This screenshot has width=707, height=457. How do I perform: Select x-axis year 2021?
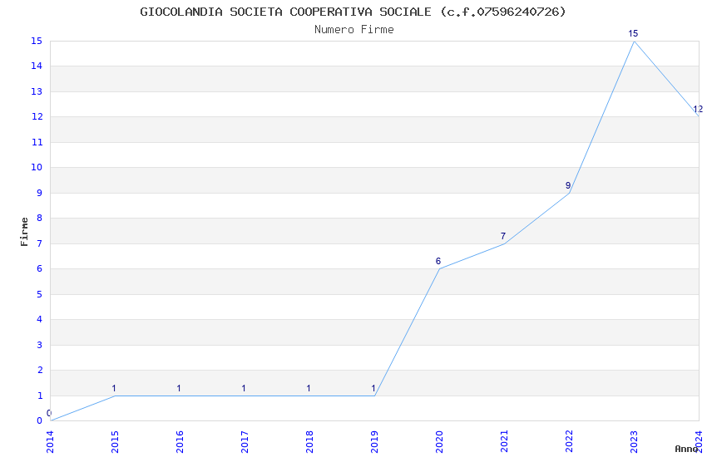coord(505,442)
